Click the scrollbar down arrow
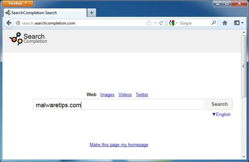Viewport: 249px width, 162px height. pos(244,157)
